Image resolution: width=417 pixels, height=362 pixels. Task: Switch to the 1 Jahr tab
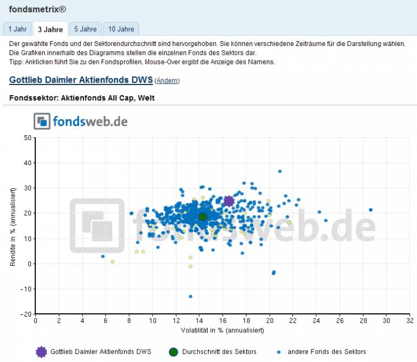coord(17,29)
